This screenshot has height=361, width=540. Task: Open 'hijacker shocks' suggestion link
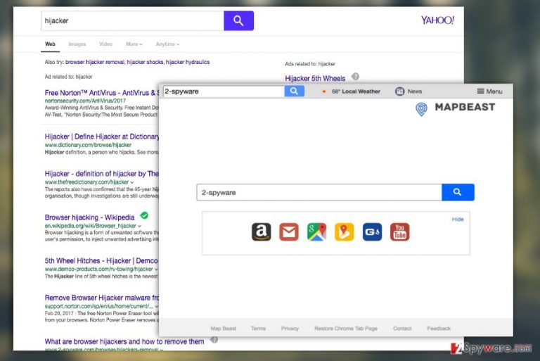pos(145,62)
